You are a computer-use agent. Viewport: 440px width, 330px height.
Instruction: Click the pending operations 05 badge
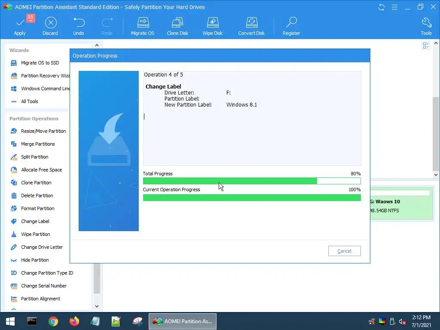[31, 18]
